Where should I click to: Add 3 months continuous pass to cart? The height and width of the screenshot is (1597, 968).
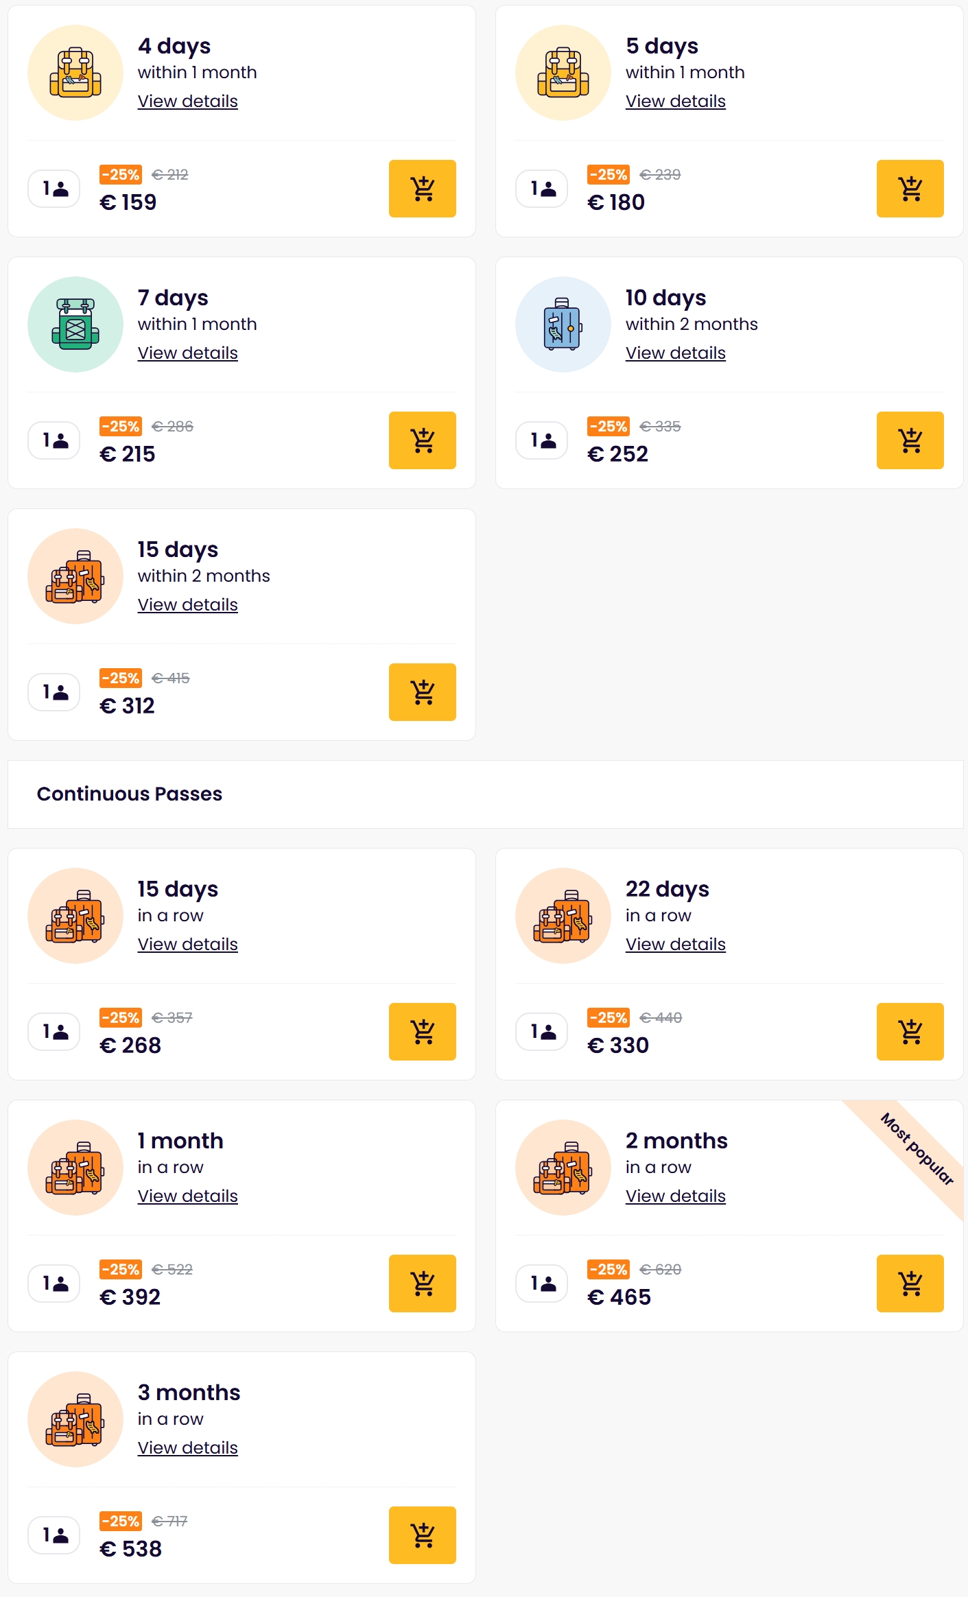(422, 1535)
